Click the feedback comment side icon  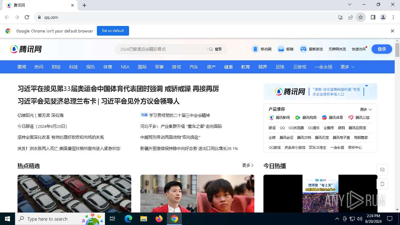tap(382, 170)
